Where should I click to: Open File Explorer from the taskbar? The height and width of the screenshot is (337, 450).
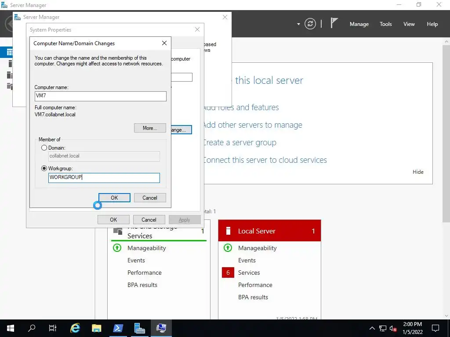[96, 328]
